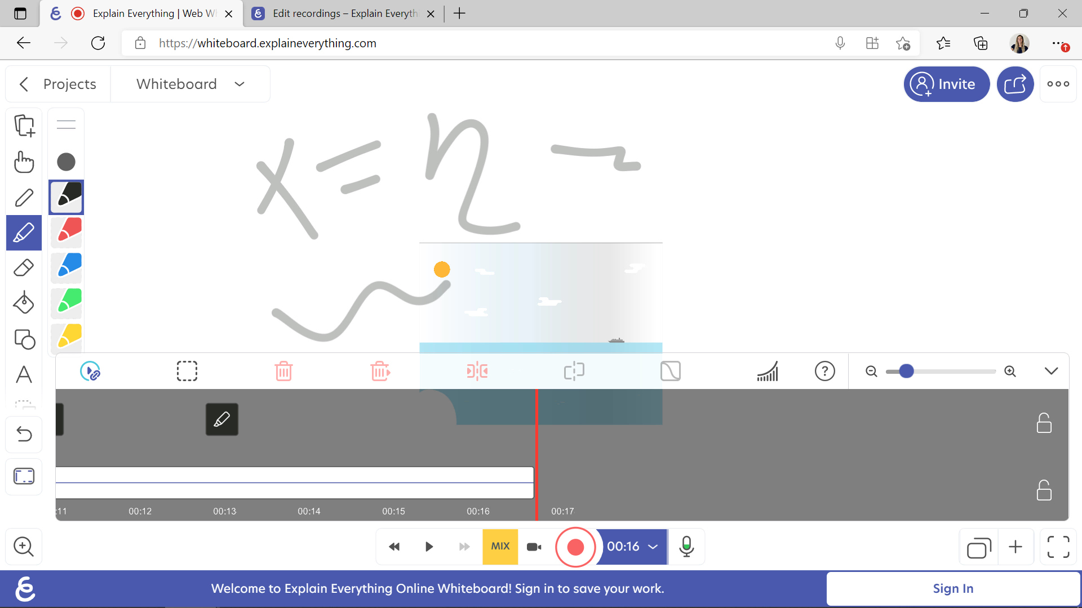Expand the playback time 00:16 dropdown
The image size is (1082, 608).
click(x=654, y=547)
